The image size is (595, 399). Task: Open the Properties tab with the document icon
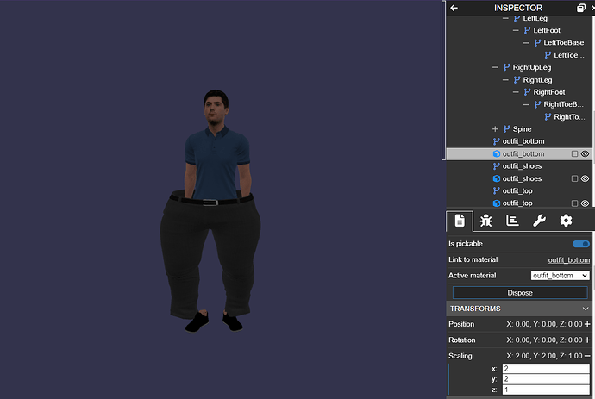click(x=460, y=221)
